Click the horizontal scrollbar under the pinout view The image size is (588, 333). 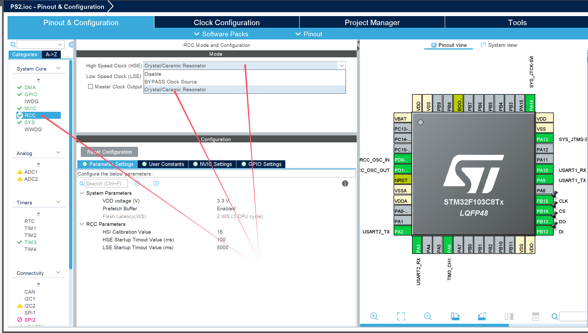point(434,325)
